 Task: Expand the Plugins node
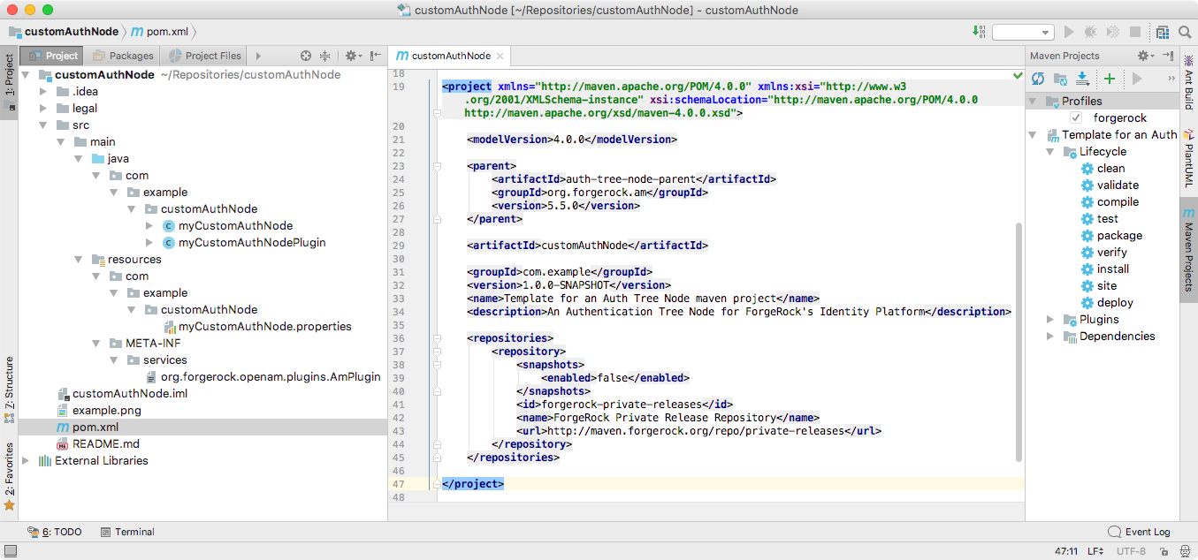(1050, 319)
